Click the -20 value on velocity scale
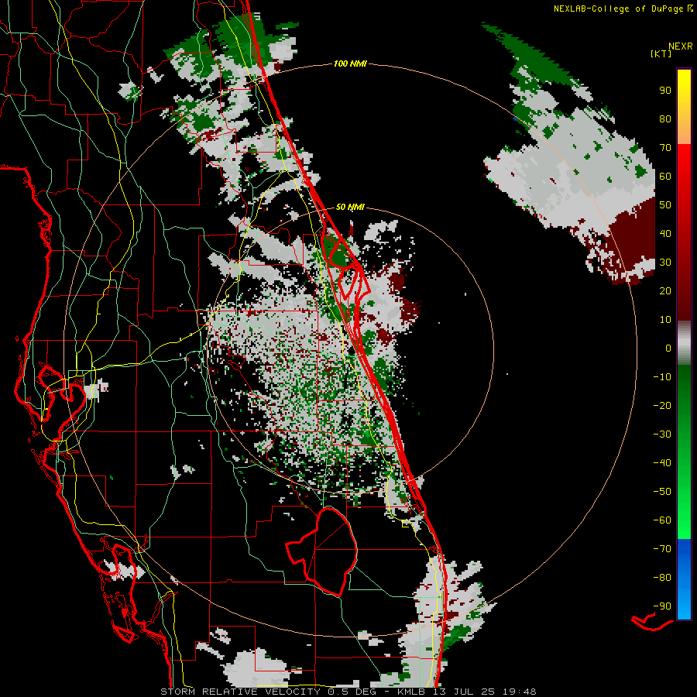 tap(662, 406)
